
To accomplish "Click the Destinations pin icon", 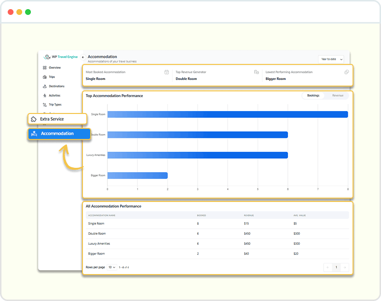I will 45,86.
